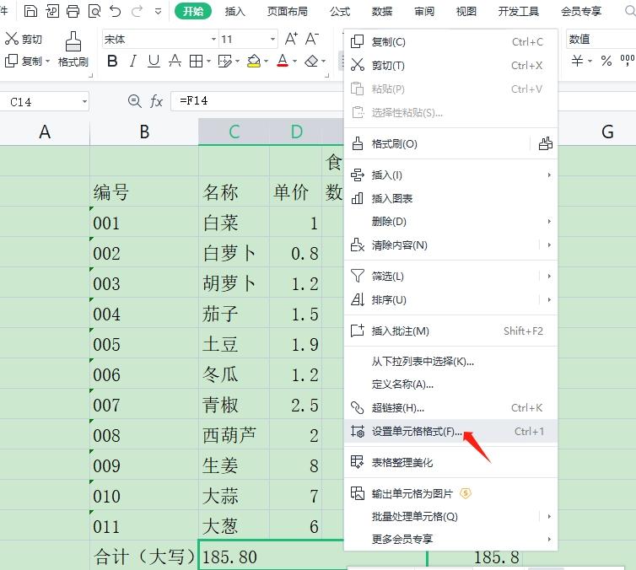Open 排序(U) sort submenu
Viewport: 636px width, 570px height.
(x=549, y=299)
